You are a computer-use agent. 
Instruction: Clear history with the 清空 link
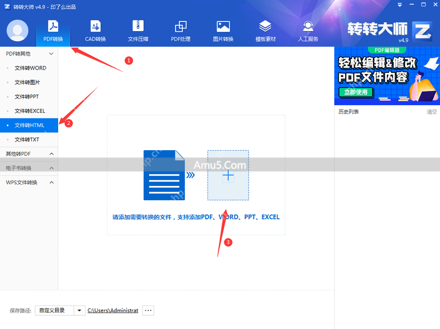coord(431,111)
